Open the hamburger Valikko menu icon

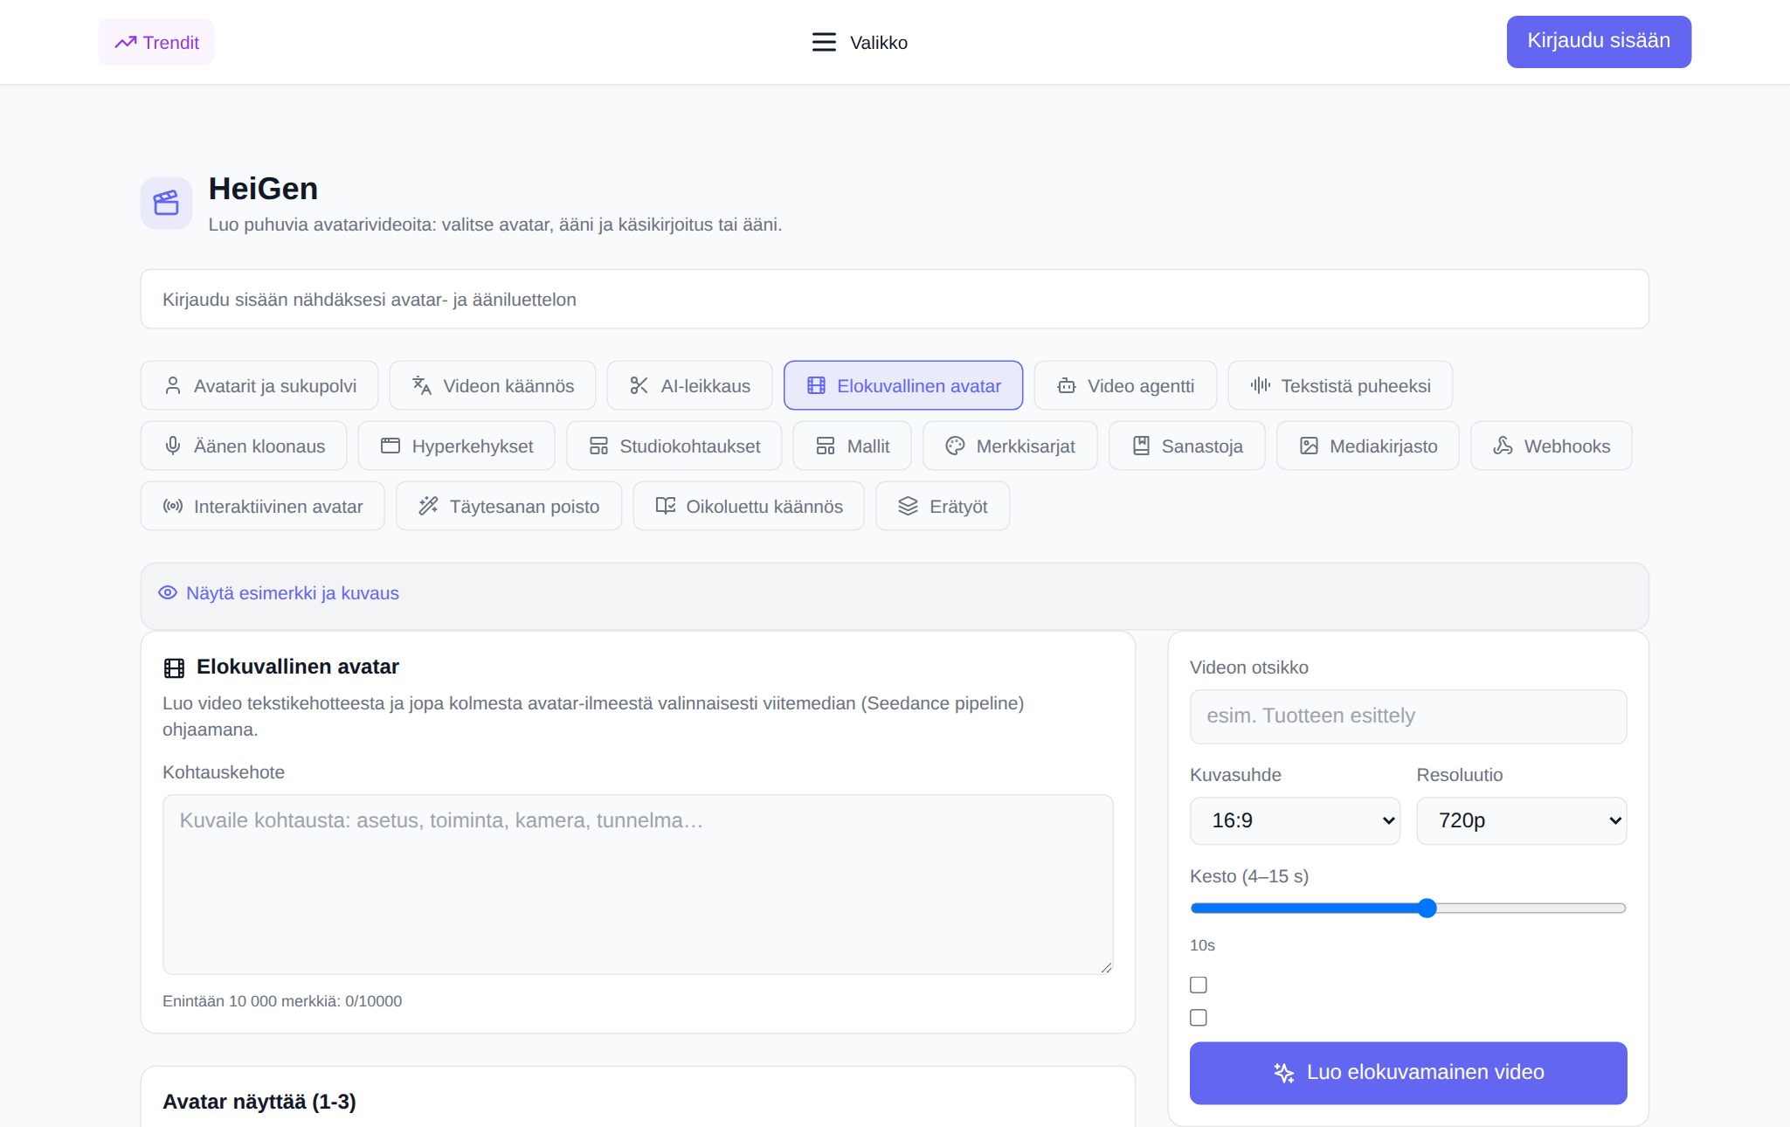[824, 42]
